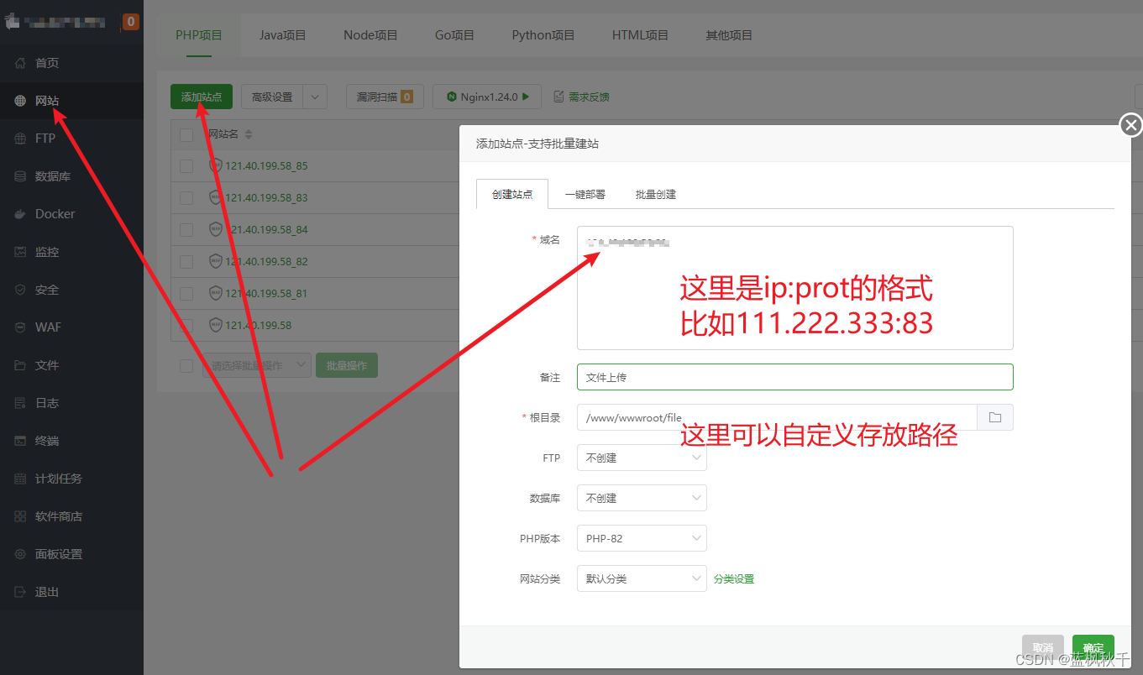Click WAF shield icon for 121.40.199.58_85

[x=215, y=165]
